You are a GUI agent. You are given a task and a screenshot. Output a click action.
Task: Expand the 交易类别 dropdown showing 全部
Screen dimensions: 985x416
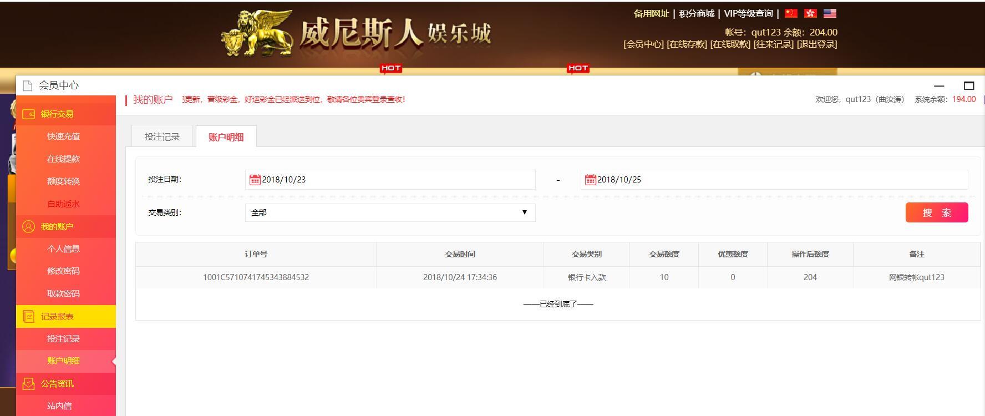pyautogui.click(x=390, y=212)
